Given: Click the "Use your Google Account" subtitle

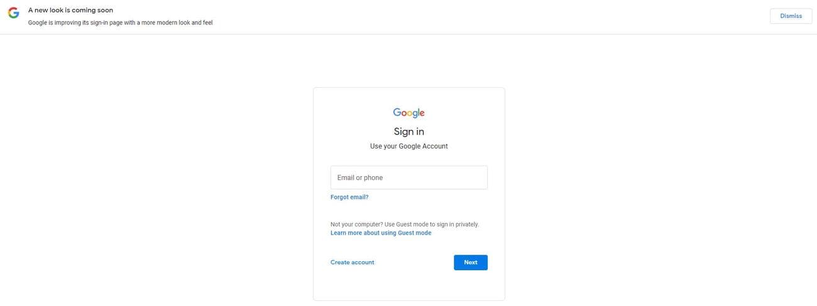Looking at the screenshot, I should (x=409, y=146).
